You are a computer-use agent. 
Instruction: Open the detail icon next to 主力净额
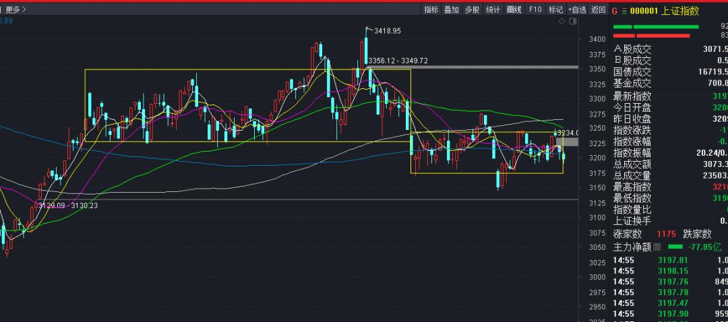click(x=658, y=247)
